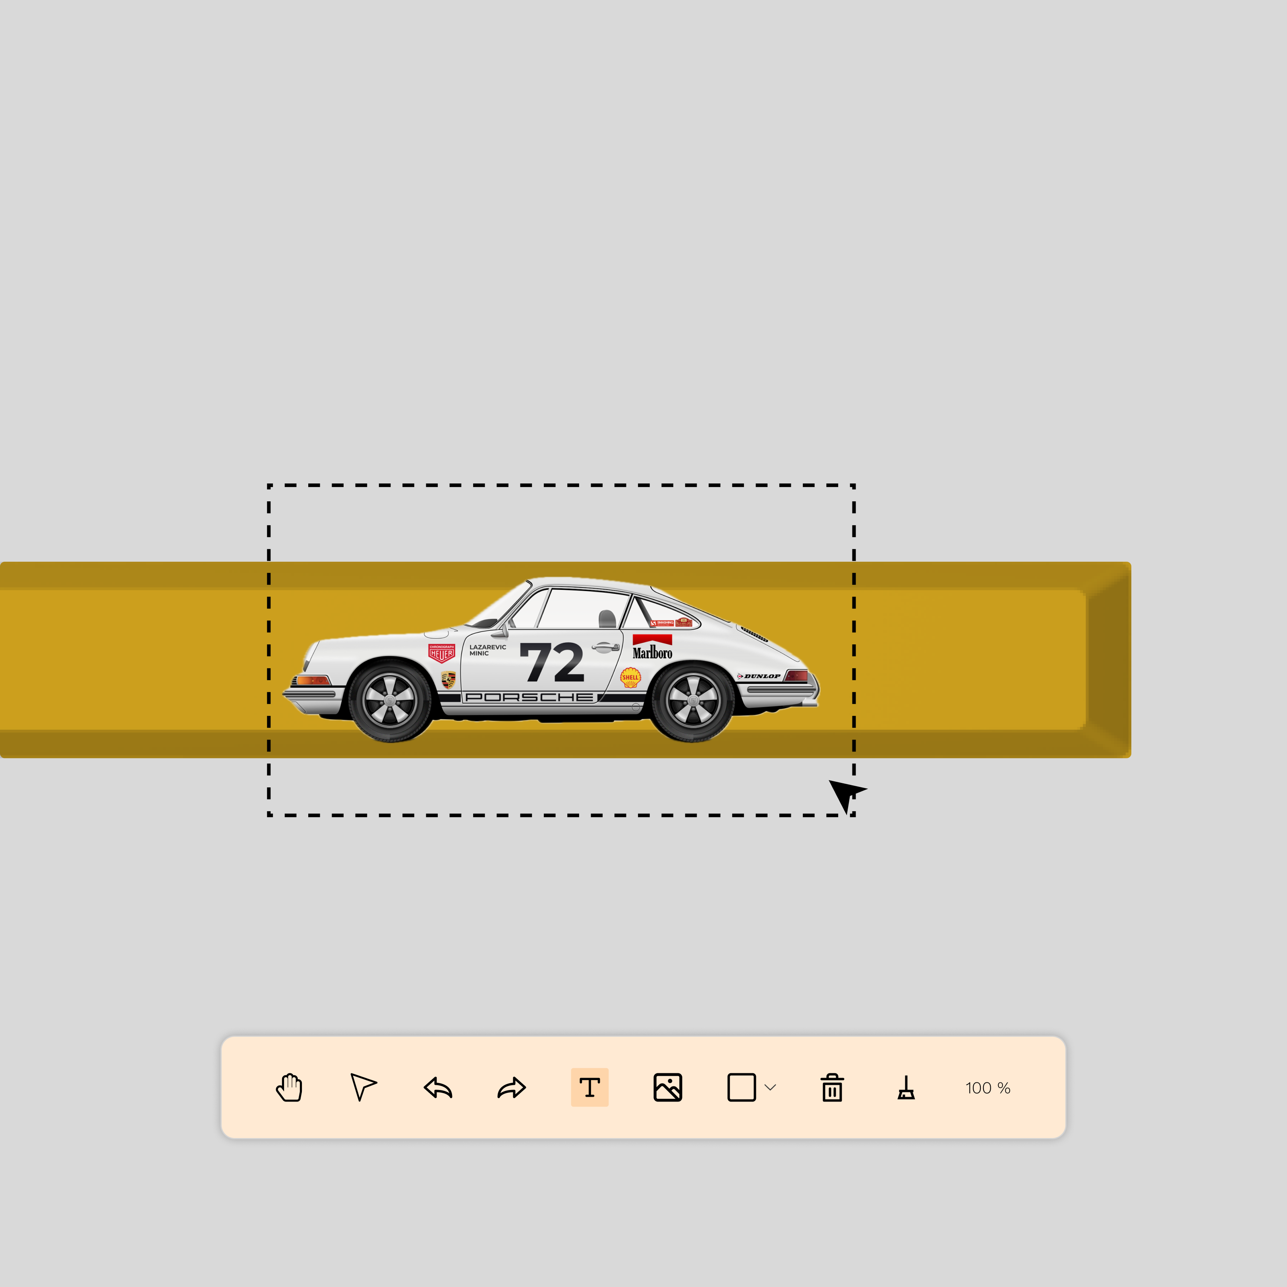Click the Shell logo sticker
This screenshot has width=1287, height=1287.
(x=630, y=678)
